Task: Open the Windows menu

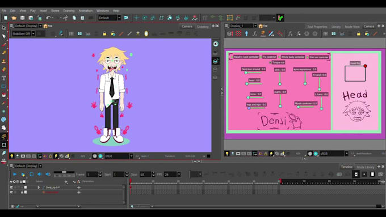Action: point(103,11)
